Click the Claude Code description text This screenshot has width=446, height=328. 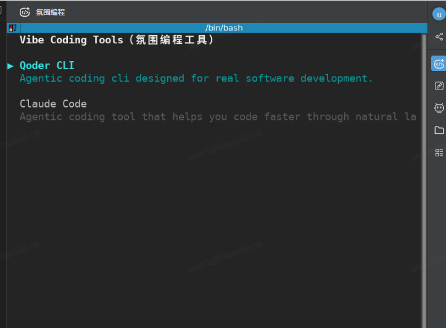pos(217,117)
